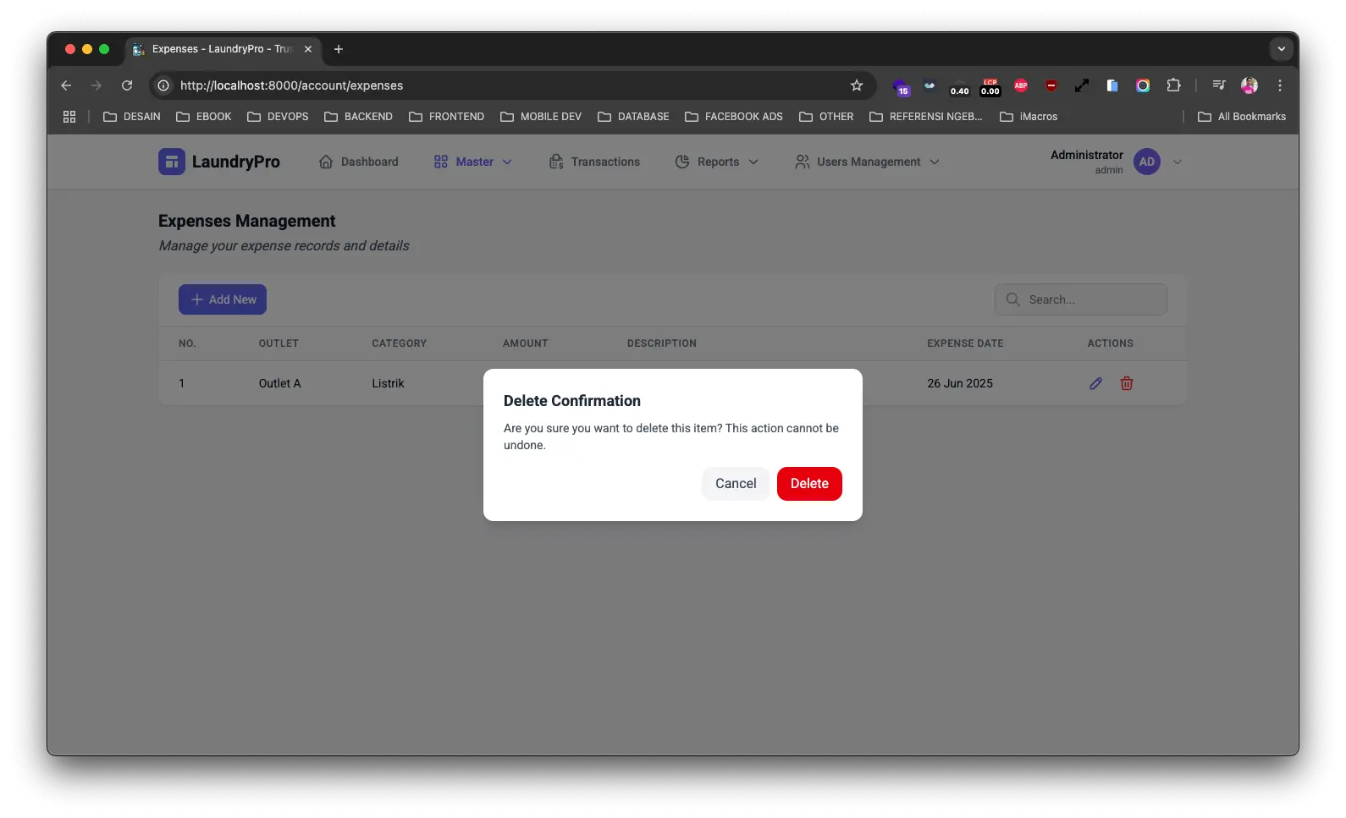
Task: Expand the Administrator profile chevron
Action: (x=1177, y=162)
